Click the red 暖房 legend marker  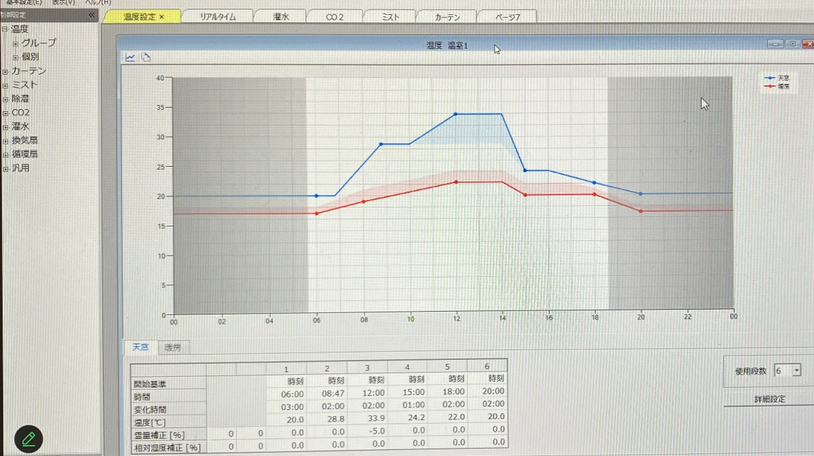point(771,87)
